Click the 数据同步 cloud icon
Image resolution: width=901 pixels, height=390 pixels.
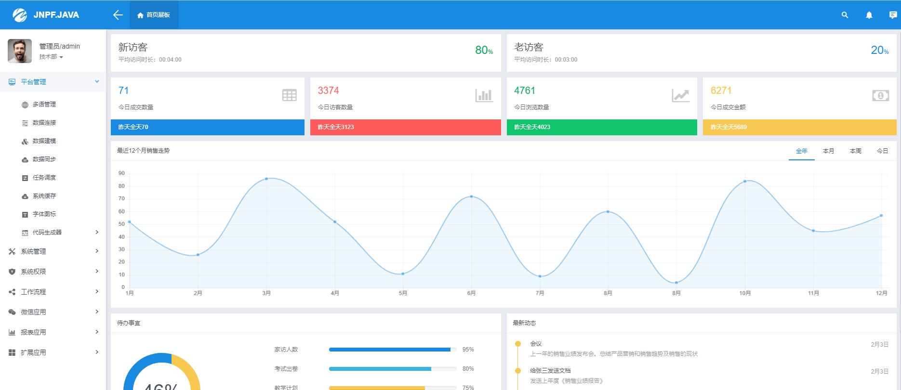[25, 159]
